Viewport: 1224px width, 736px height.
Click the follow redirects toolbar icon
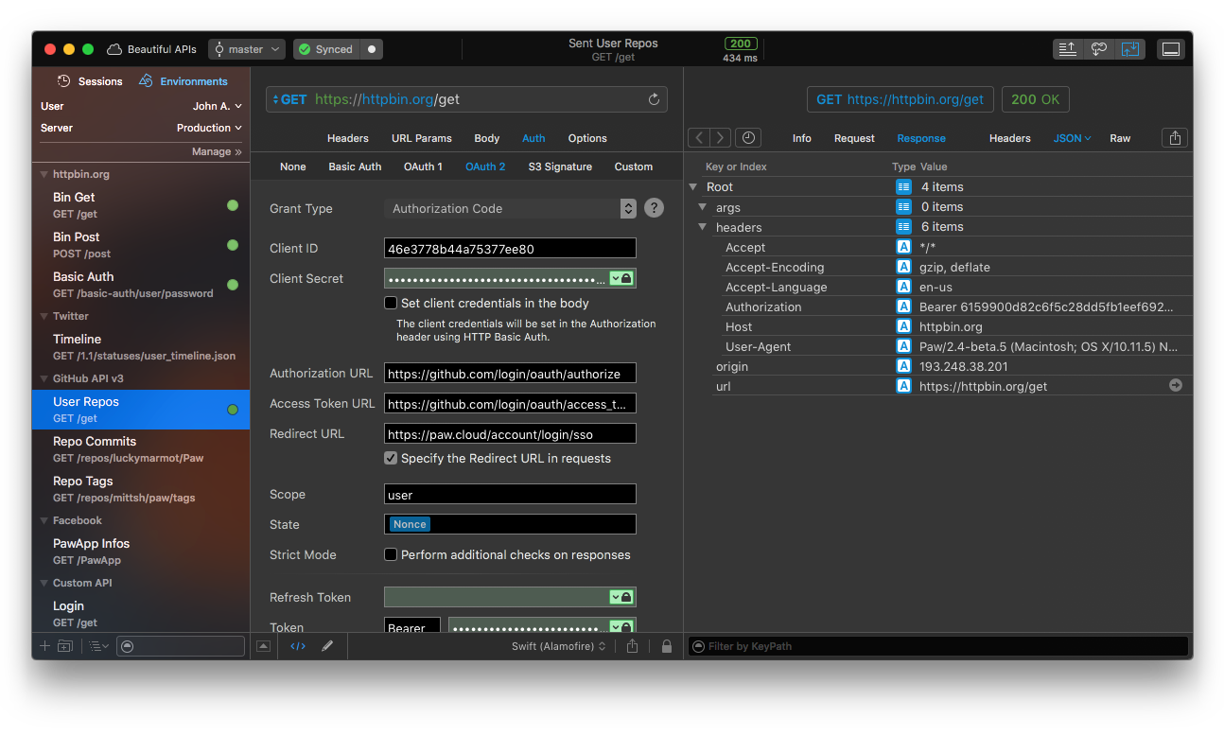click(x=1098, y=49)
